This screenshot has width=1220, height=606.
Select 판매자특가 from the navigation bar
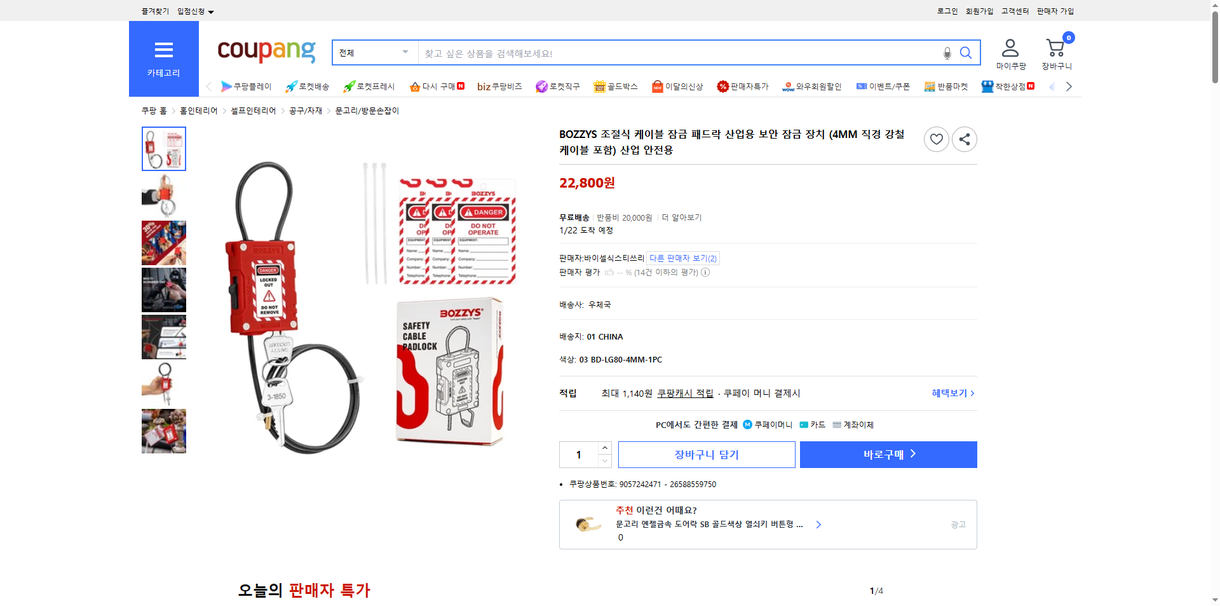743,86
